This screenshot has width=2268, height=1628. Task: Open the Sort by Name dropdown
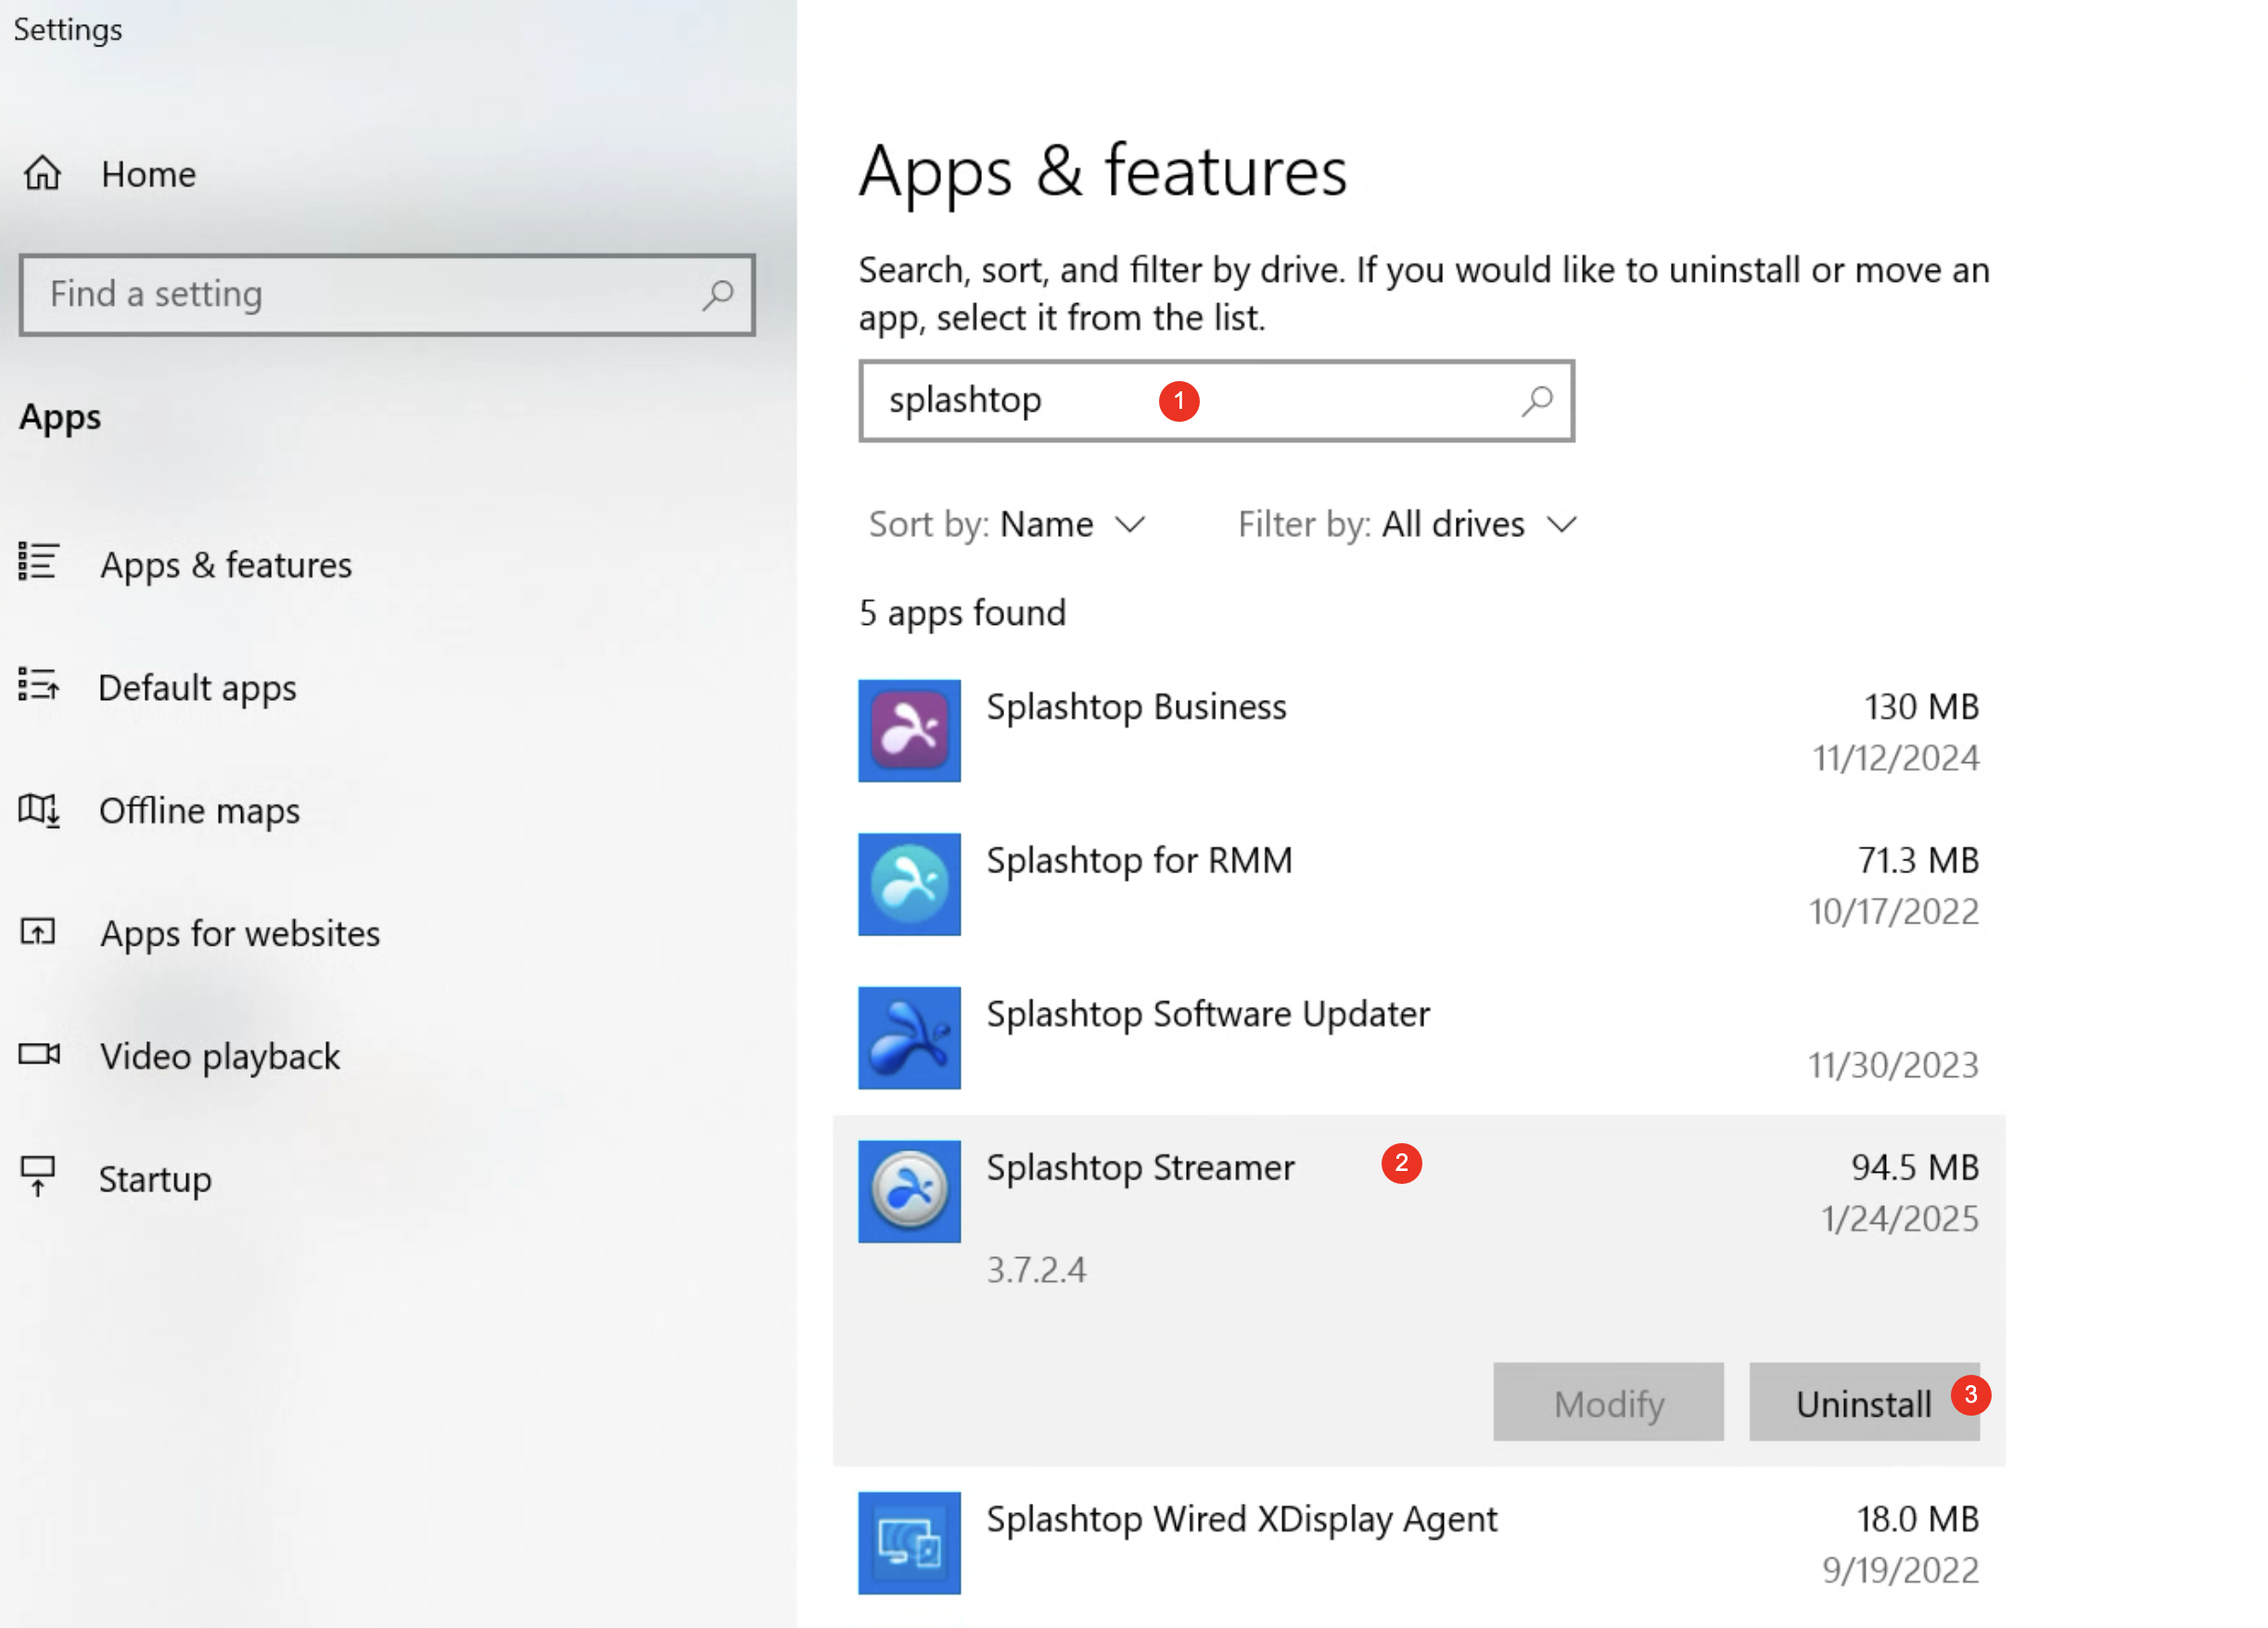tap(1006, 525)
